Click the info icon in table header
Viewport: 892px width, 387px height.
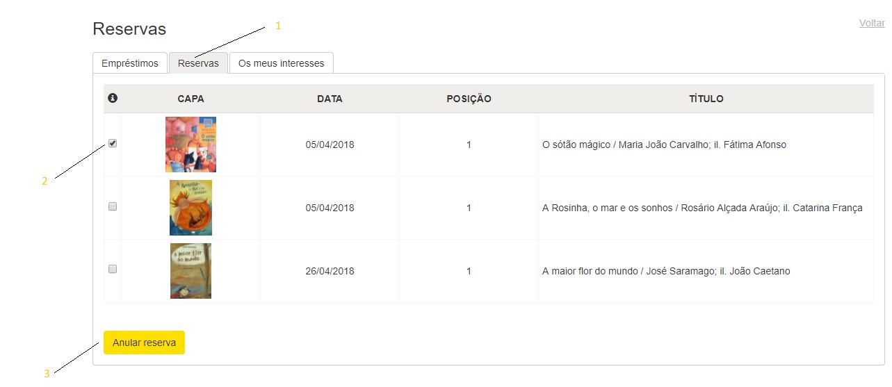point(113,99)
